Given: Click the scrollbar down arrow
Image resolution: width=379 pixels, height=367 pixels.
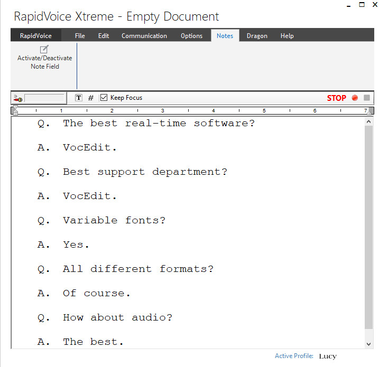Looking at the screenshot, I should click(368, 344).
